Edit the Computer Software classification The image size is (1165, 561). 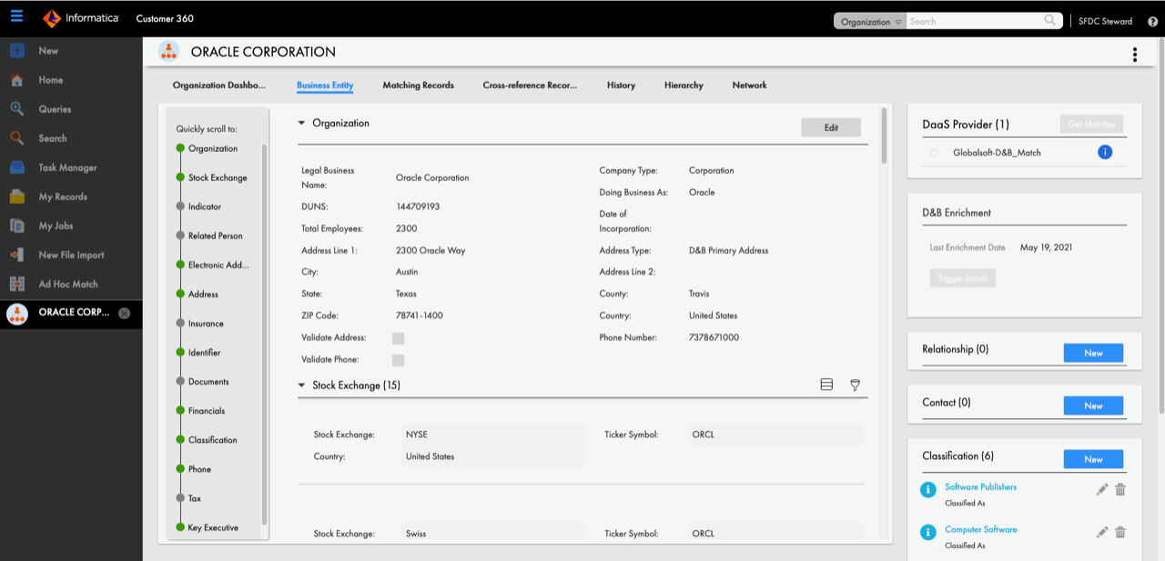1102,532
